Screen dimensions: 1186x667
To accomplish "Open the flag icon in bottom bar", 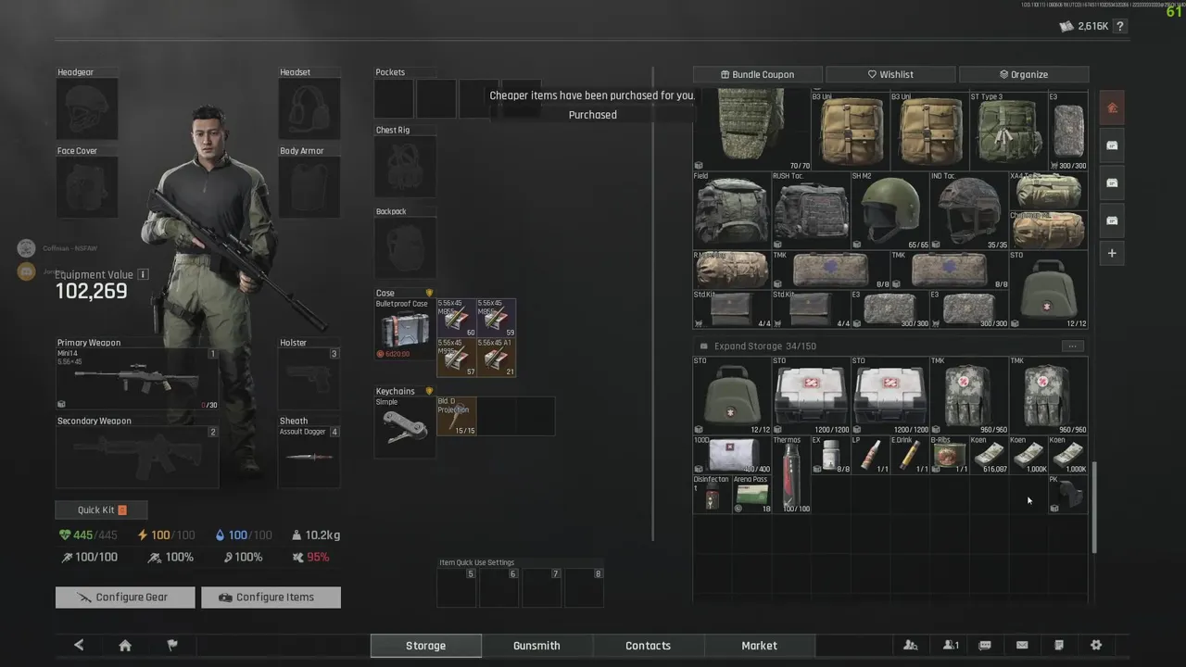I will click(172, 646).
